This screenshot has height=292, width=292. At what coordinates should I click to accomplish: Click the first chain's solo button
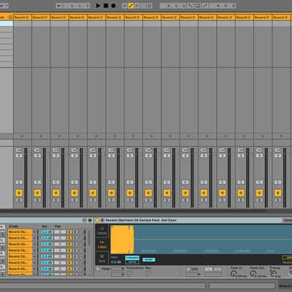[75, 232]
